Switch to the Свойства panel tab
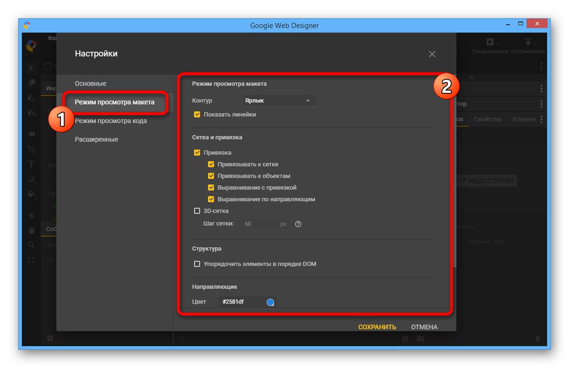Screen dimensions: 569x368 pos(488,119)
